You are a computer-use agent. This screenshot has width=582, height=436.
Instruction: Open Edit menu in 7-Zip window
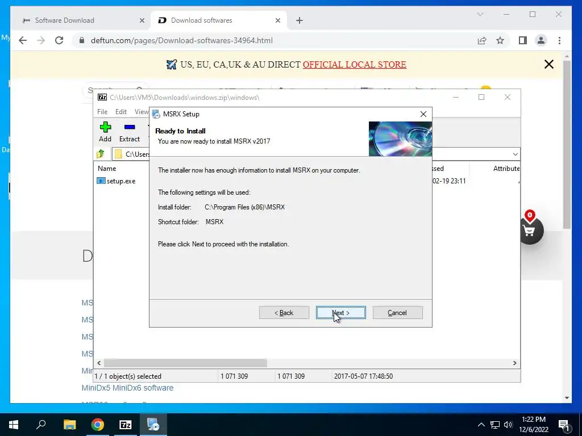[x=121, y=112]
